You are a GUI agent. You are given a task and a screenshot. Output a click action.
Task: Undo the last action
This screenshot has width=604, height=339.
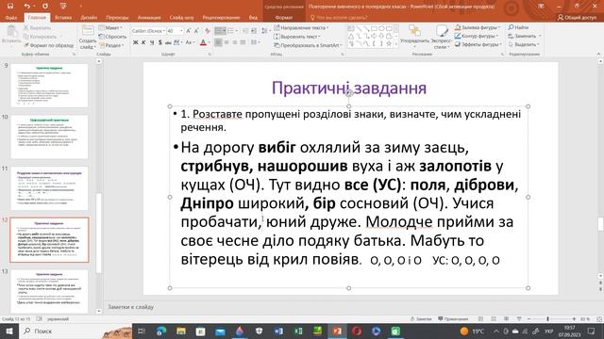[27, 7]
